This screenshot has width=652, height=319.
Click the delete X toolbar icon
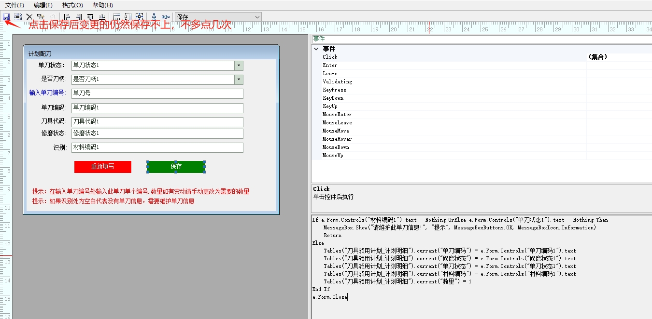click(x=29, y=17)
